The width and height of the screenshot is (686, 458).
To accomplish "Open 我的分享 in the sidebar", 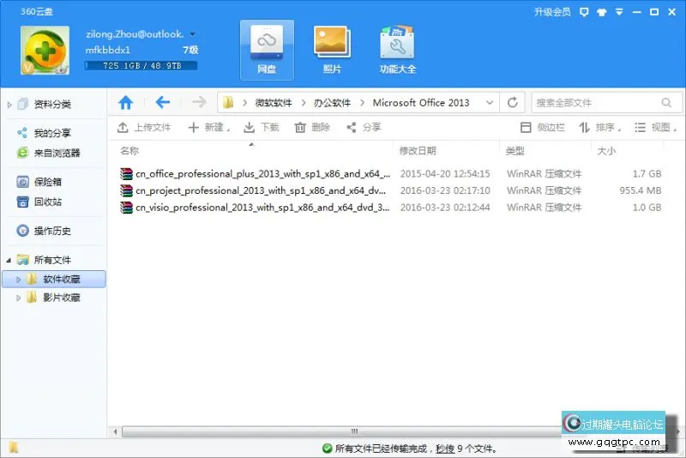I will click(x=52, y=133).
